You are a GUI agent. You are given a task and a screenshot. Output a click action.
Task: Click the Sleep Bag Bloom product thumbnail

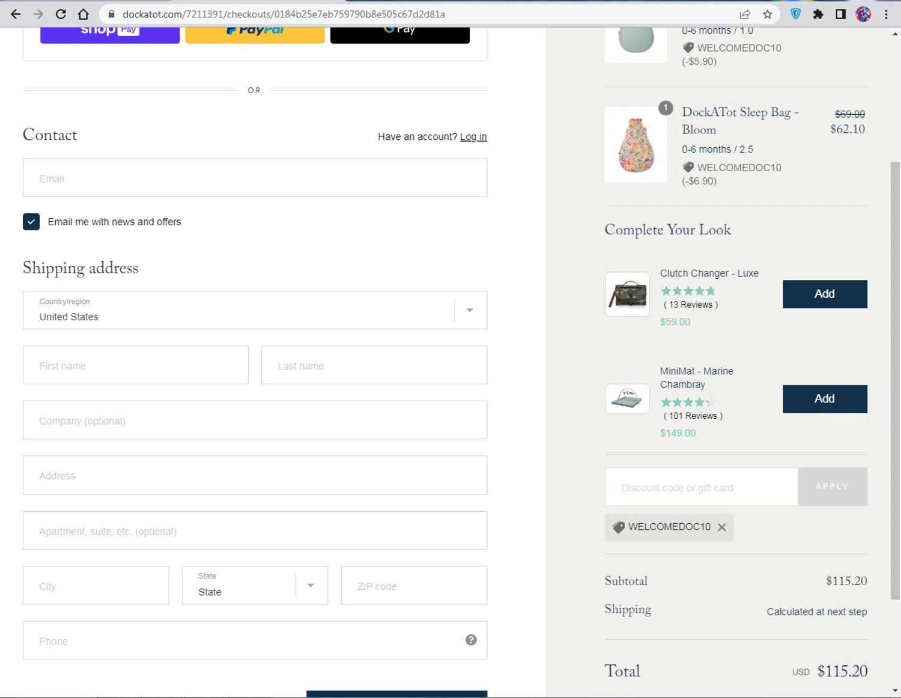tap(636, 145)
